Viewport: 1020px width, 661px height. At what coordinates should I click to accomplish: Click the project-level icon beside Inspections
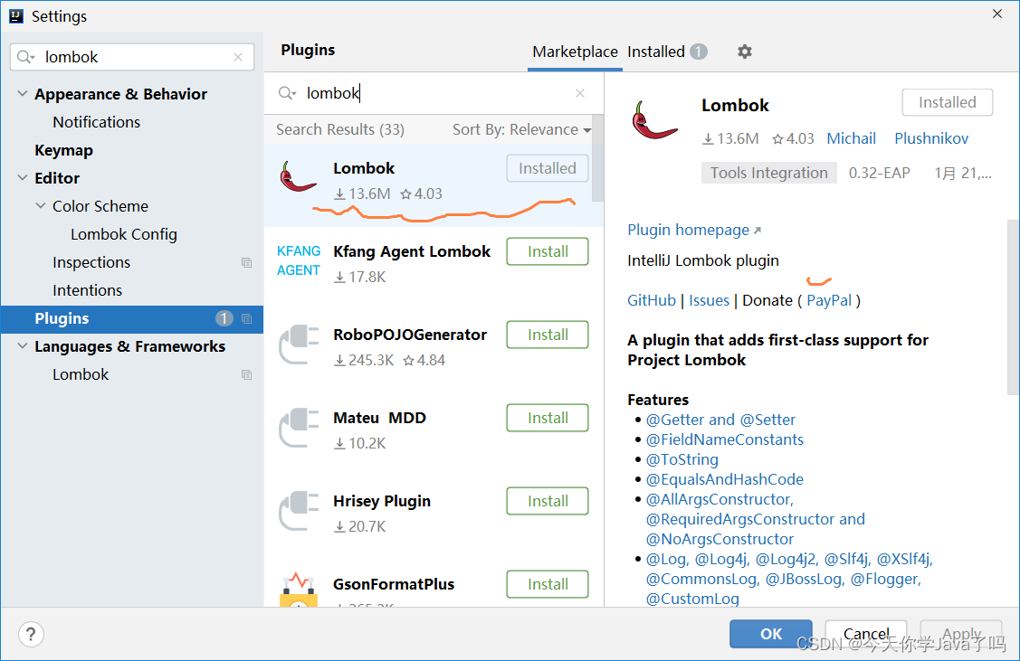click(x=246, y=262)
